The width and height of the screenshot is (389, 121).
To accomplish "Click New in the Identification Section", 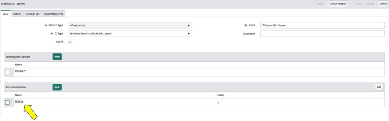I will [x=57, y=57].
